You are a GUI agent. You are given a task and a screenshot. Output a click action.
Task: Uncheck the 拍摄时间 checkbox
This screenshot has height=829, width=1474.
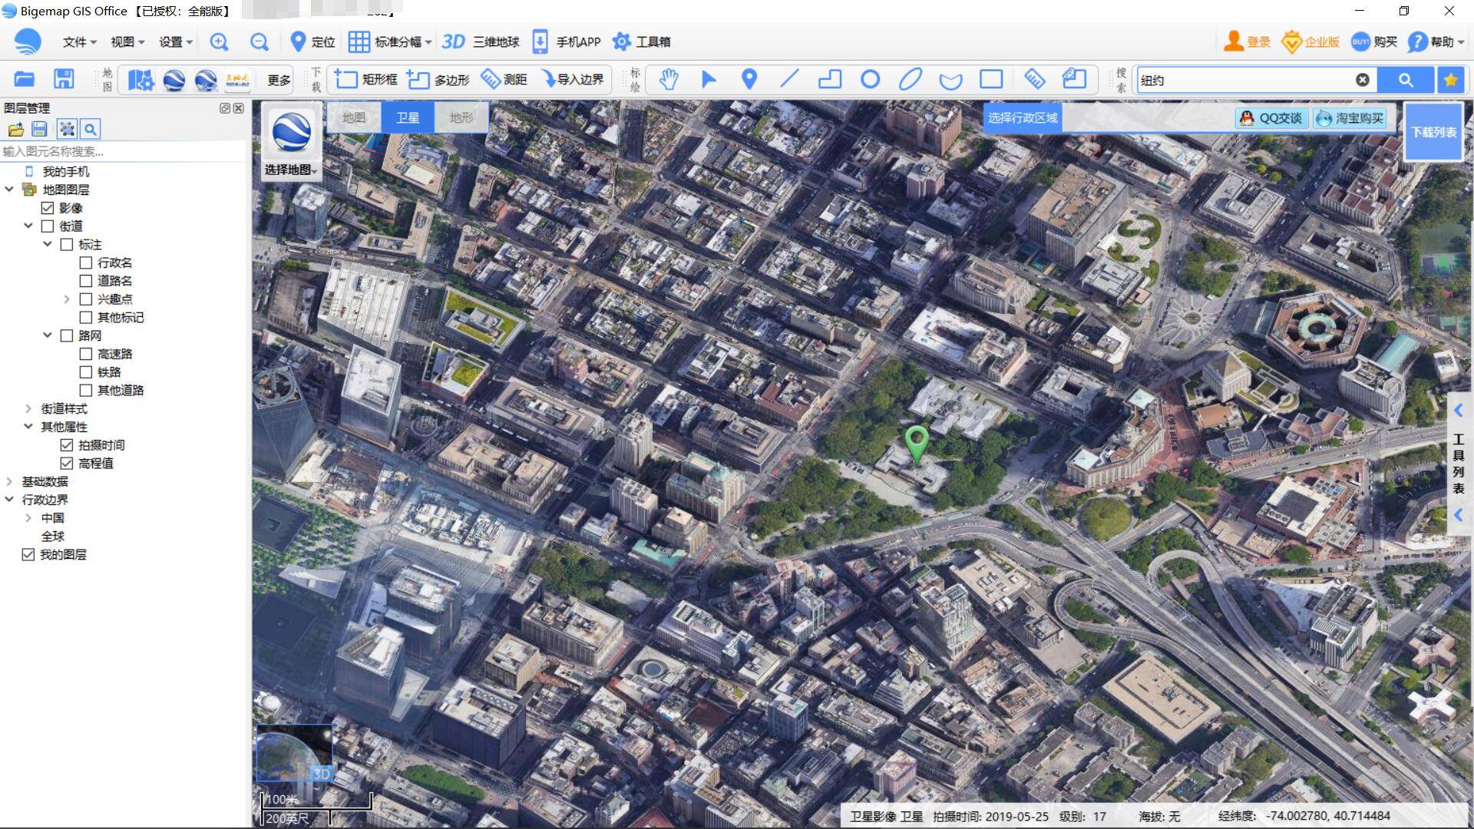click(67, 445)
